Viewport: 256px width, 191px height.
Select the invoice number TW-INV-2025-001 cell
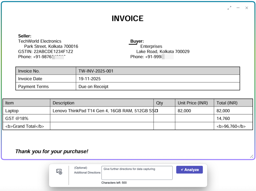[x=158, y=71]
